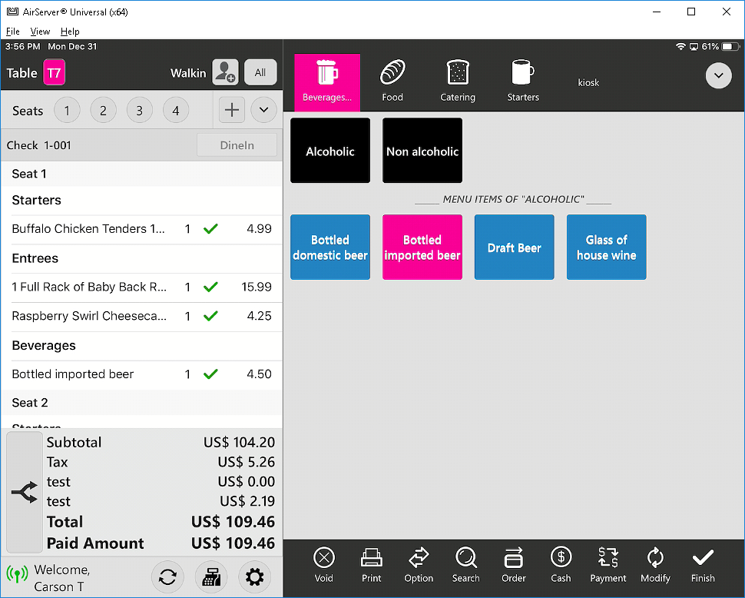Open the View menu
The image size is (745, 598).
[x=40, y=32]
